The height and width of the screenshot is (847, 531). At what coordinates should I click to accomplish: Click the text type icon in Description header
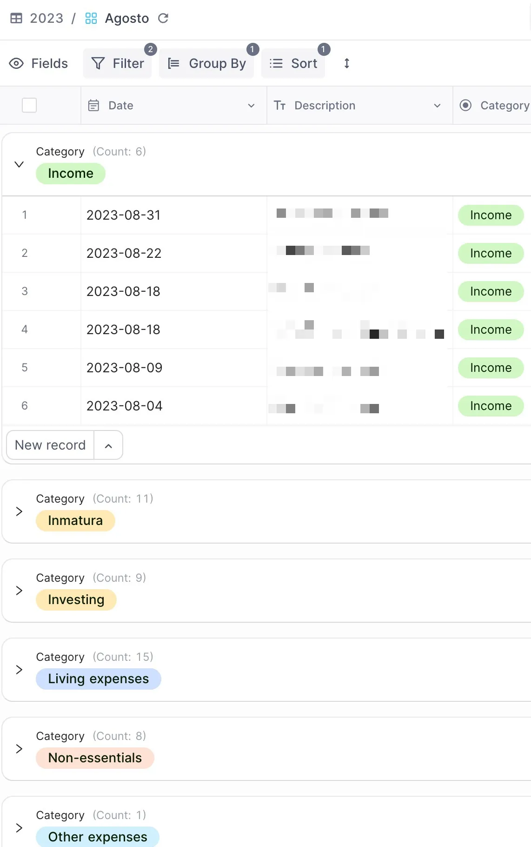click(x=279, y=106)
